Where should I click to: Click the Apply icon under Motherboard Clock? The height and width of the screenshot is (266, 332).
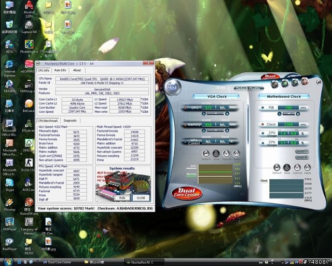coord(307,167)
